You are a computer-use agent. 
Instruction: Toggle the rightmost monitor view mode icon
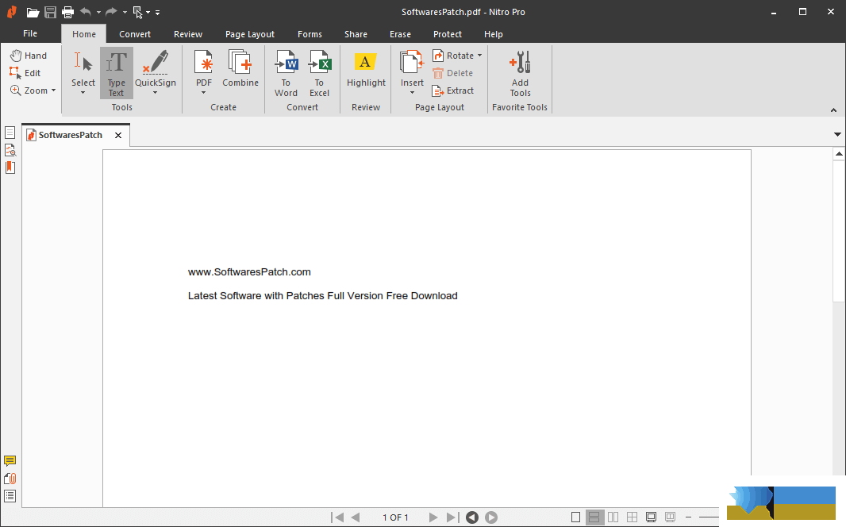(x=670, y=517)
